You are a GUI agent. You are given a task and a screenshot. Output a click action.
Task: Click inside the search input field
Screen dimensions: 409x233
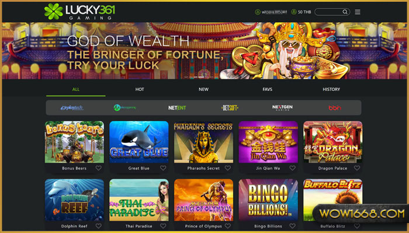coord(328,12)
